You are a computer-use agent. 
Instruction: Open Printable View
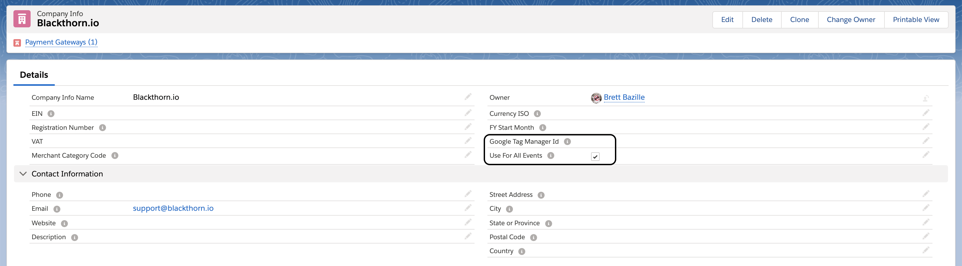[x=916, y=20]
